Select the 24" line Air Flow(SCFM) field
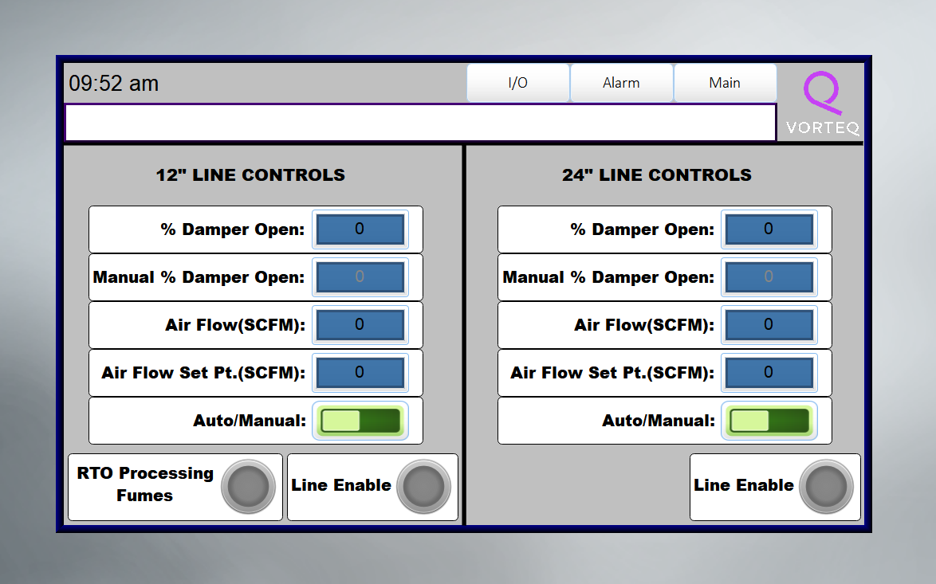 [x=769, y=325]
